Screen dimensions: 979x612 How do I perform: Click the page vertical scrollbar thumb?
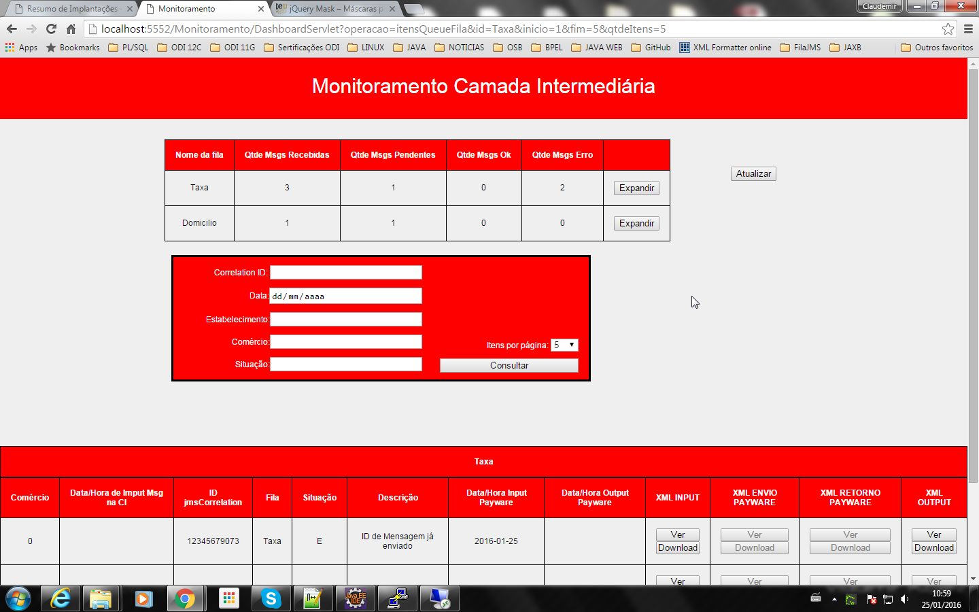973,275
